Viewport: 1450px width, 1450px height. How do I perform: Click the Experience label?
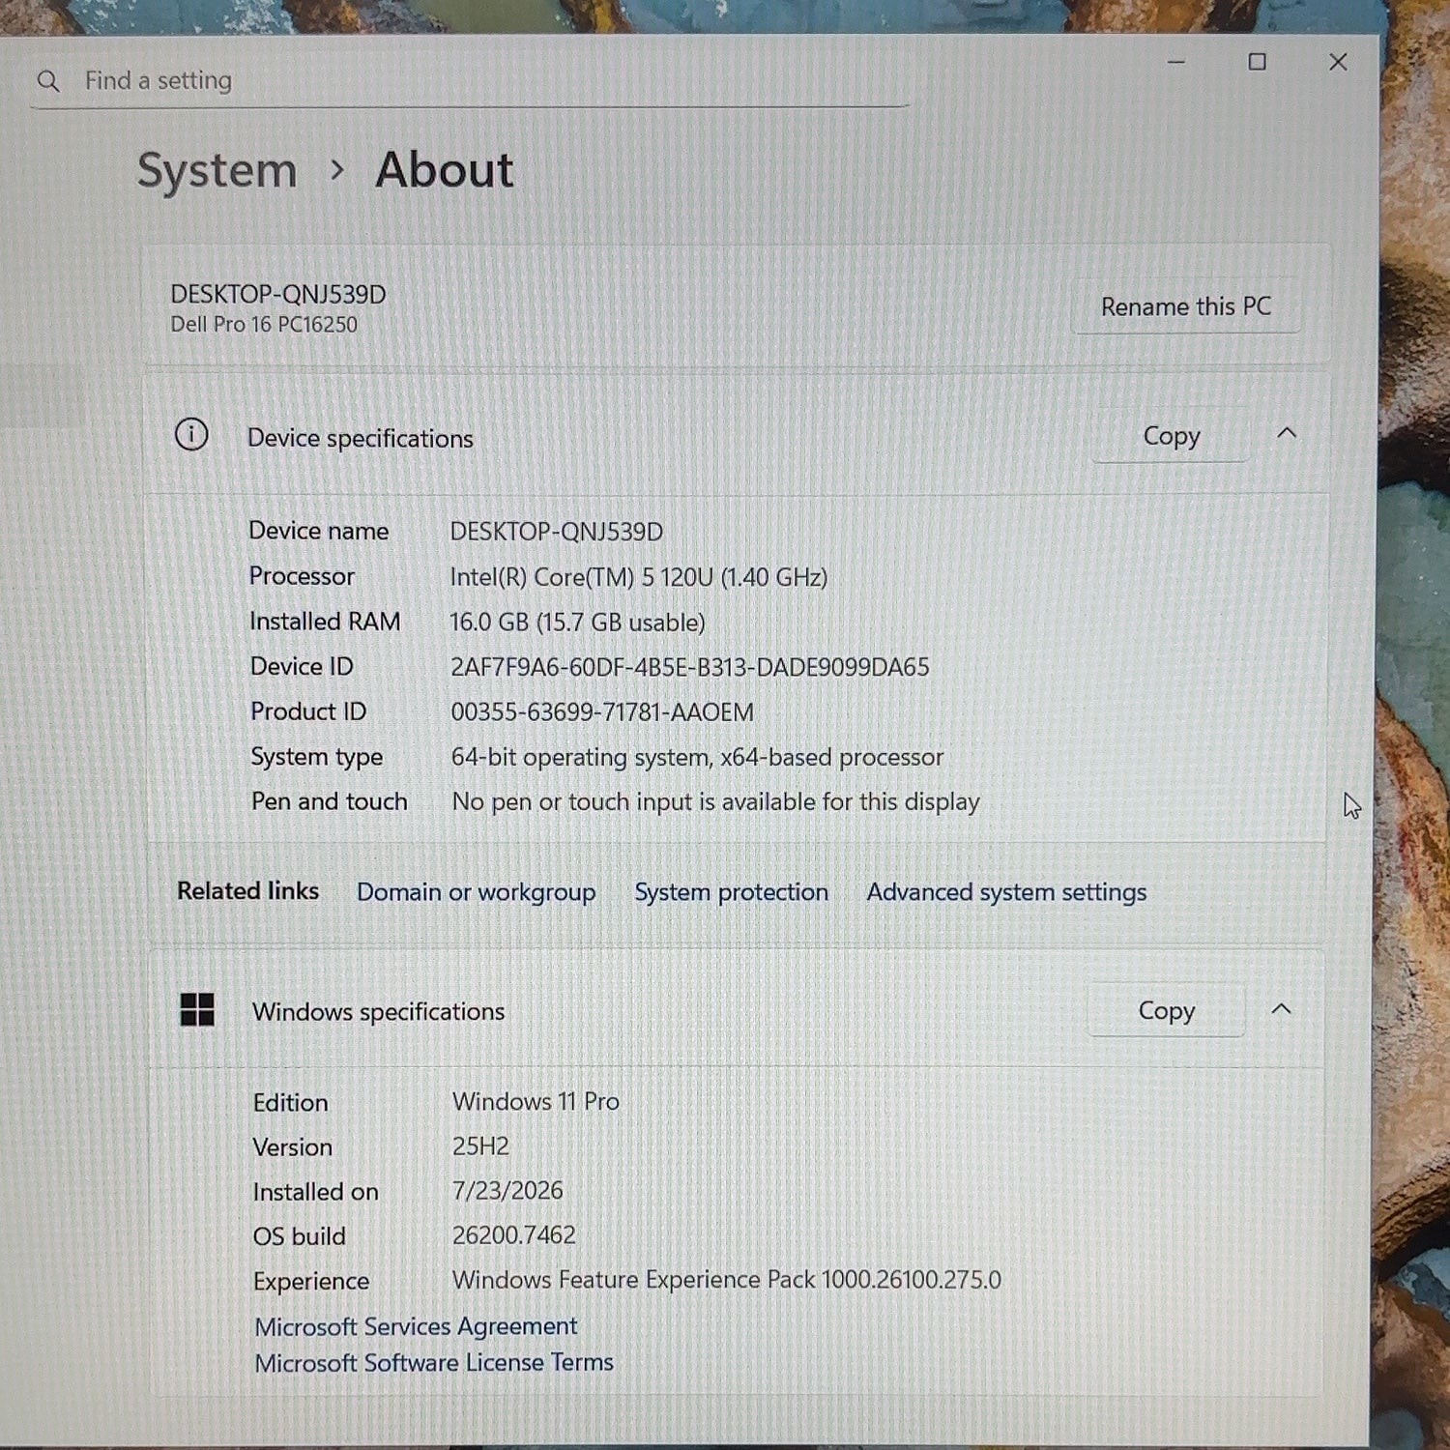[x=311, y=1282]
